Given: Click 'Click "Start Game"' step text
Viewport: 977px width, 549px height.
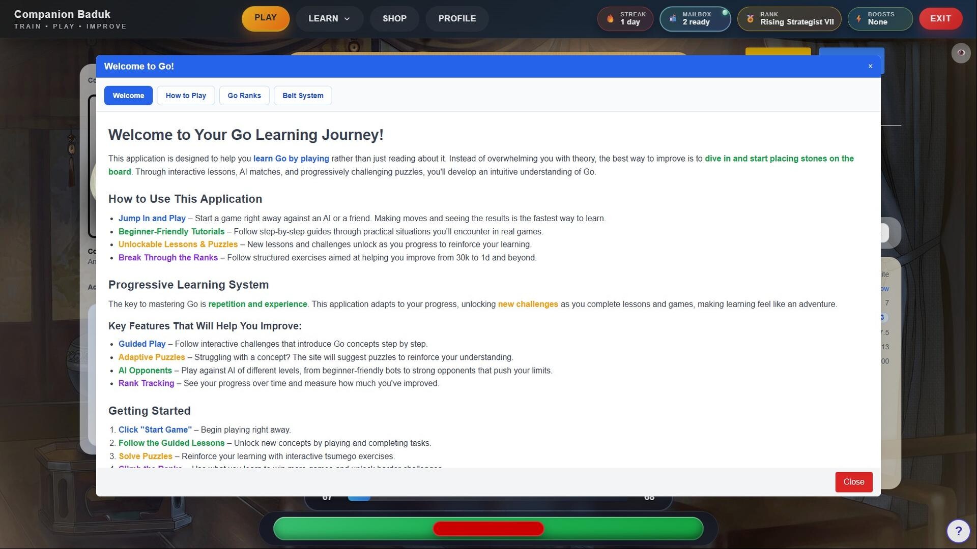Looking at the screenshot, I should [x=155, y=430].
